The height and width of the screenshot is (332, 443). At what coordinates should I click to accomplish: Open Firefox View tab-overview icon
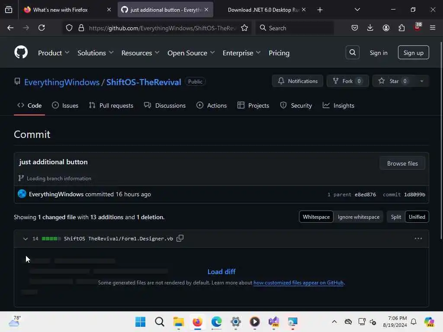(x=9, y=10)
